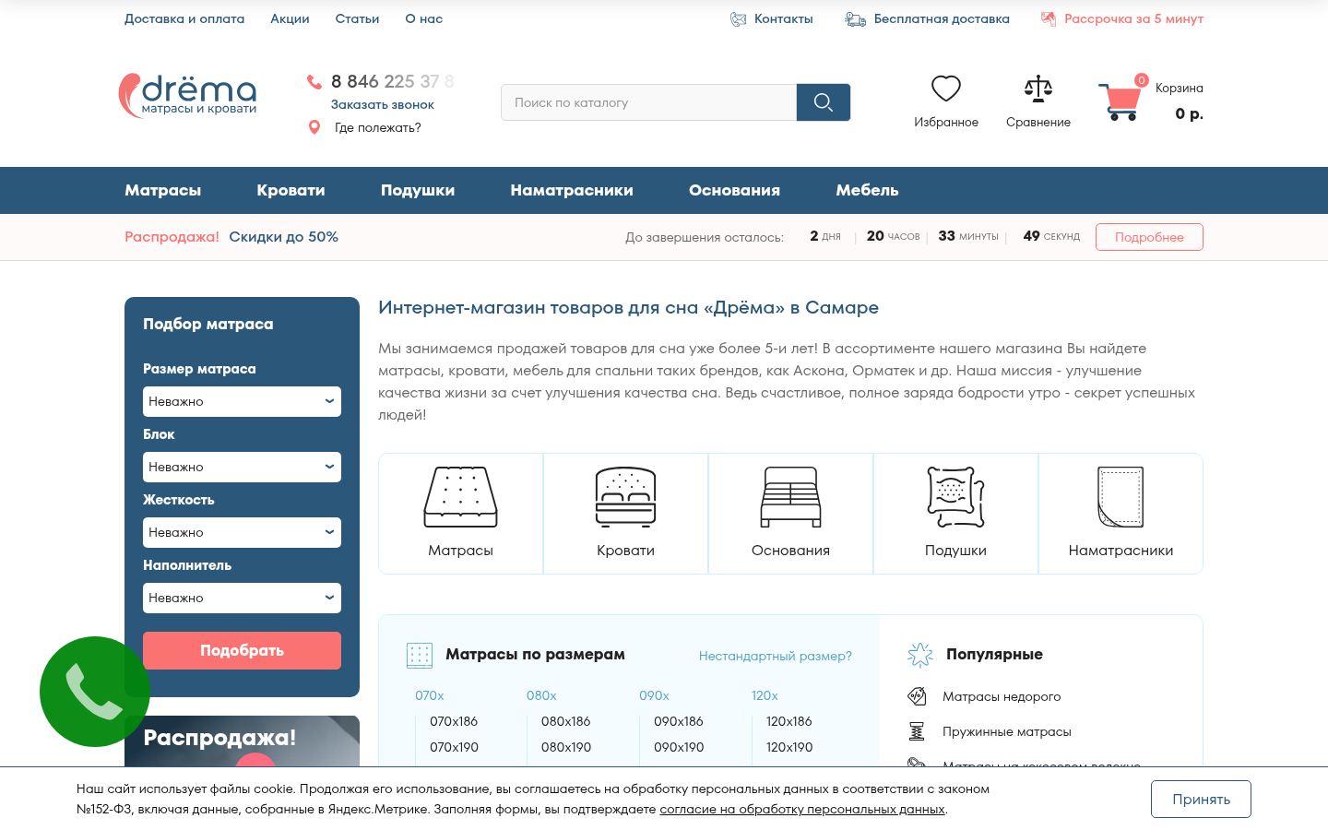Image resolution: width=1328 pixels, height=830 pixels.
Task: Click the Основания bed base icon
Action: [x=790, y=497]
